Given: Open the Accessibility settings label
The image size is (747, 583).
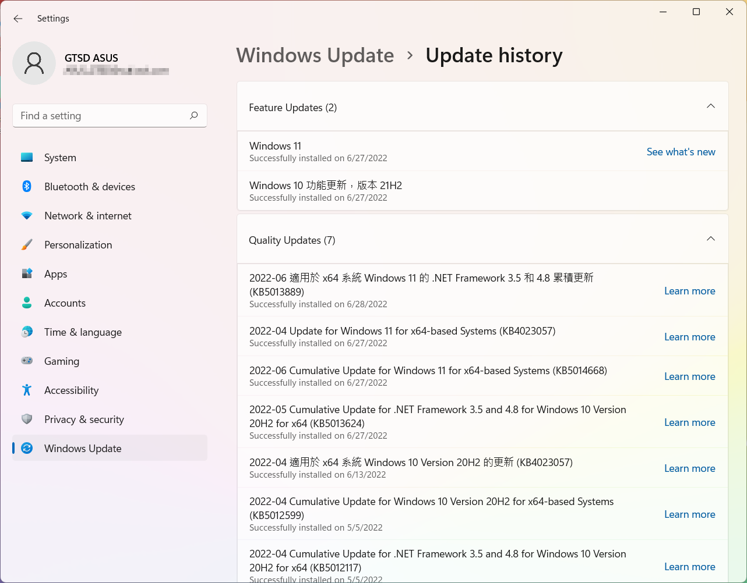Looking at the screenshot, I should tap(71, 390).
